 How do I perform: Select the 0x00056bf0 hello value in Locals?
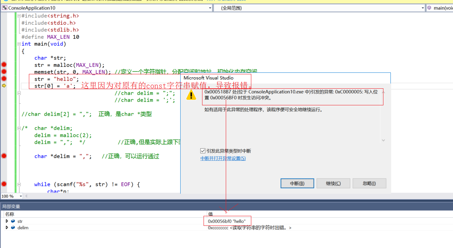coord(227,221)
